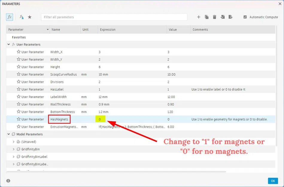Select the BottomThickness name cell

click(x=63, y=112)
